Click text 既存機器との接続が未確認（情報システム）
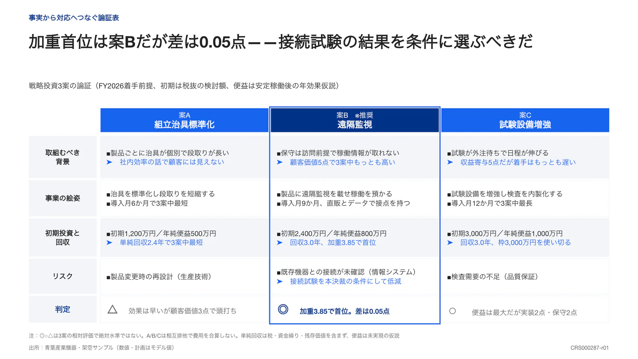 348,272
